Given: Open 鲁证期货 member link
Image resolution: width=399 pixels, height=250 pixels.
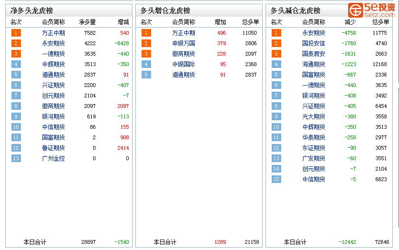Looking at the screenshot, I should click(53, 148).
